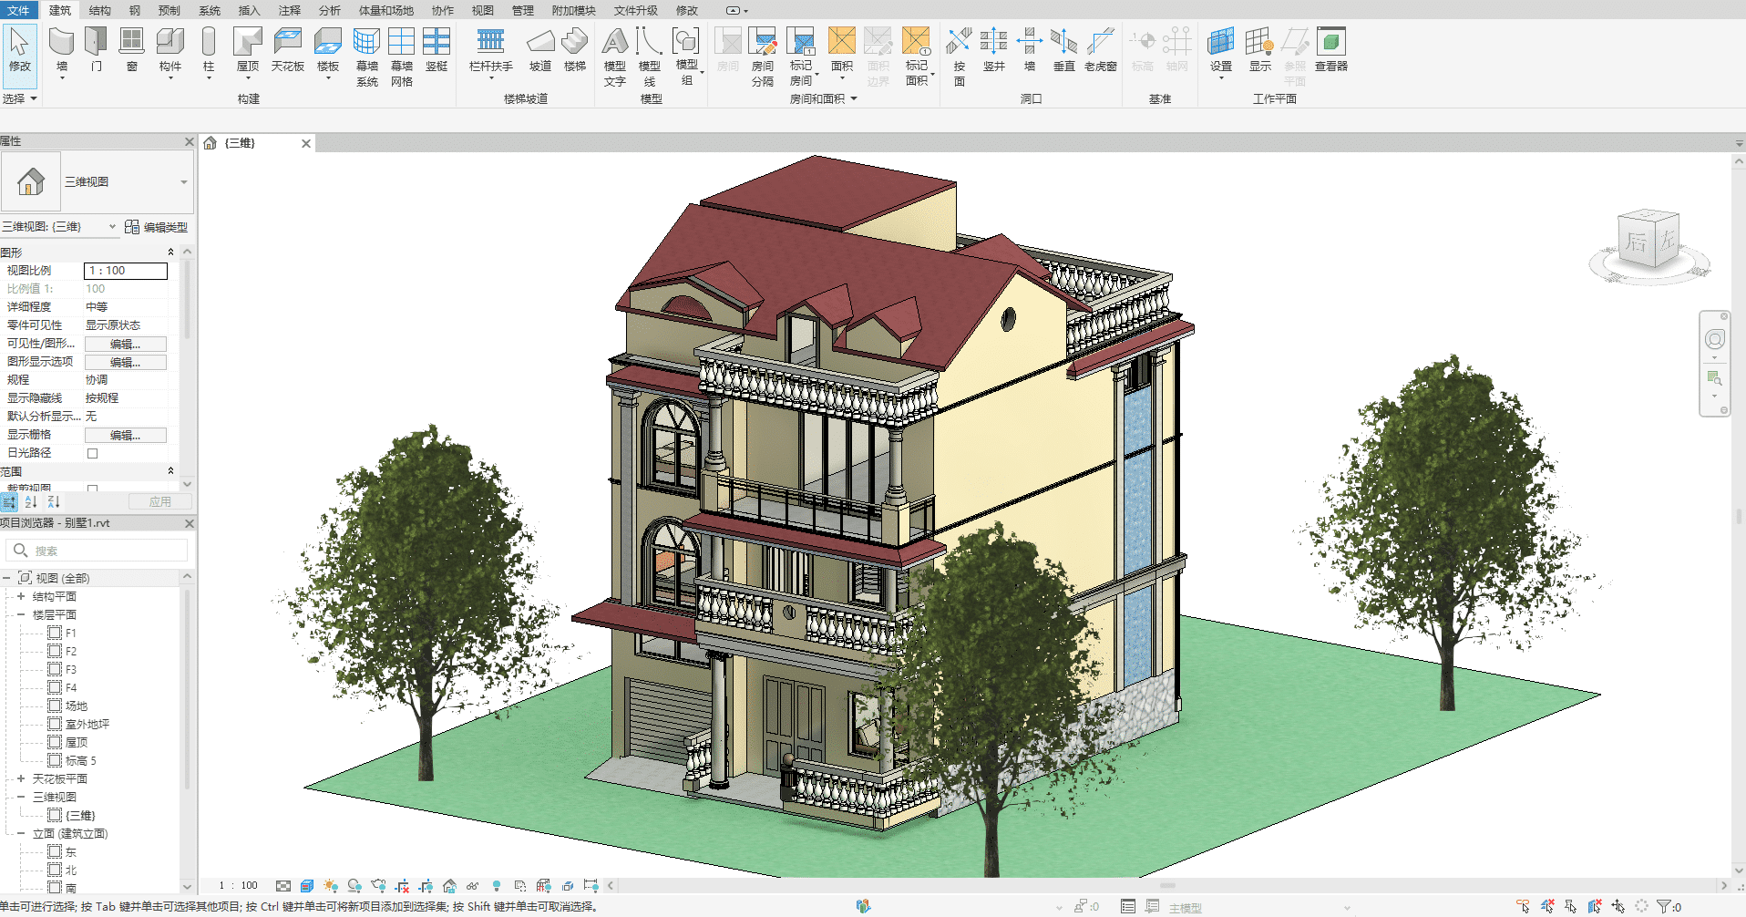Image resolution: width=1746 pixels, height=917 pixels.
Task: Expand the 结构平面 tree node
Action: coord(21,596)
